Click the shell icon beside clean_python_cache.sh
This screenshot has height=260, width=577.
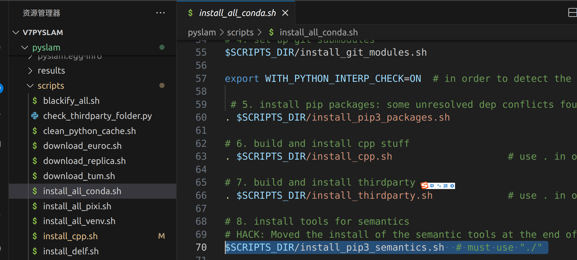[35, 131]
